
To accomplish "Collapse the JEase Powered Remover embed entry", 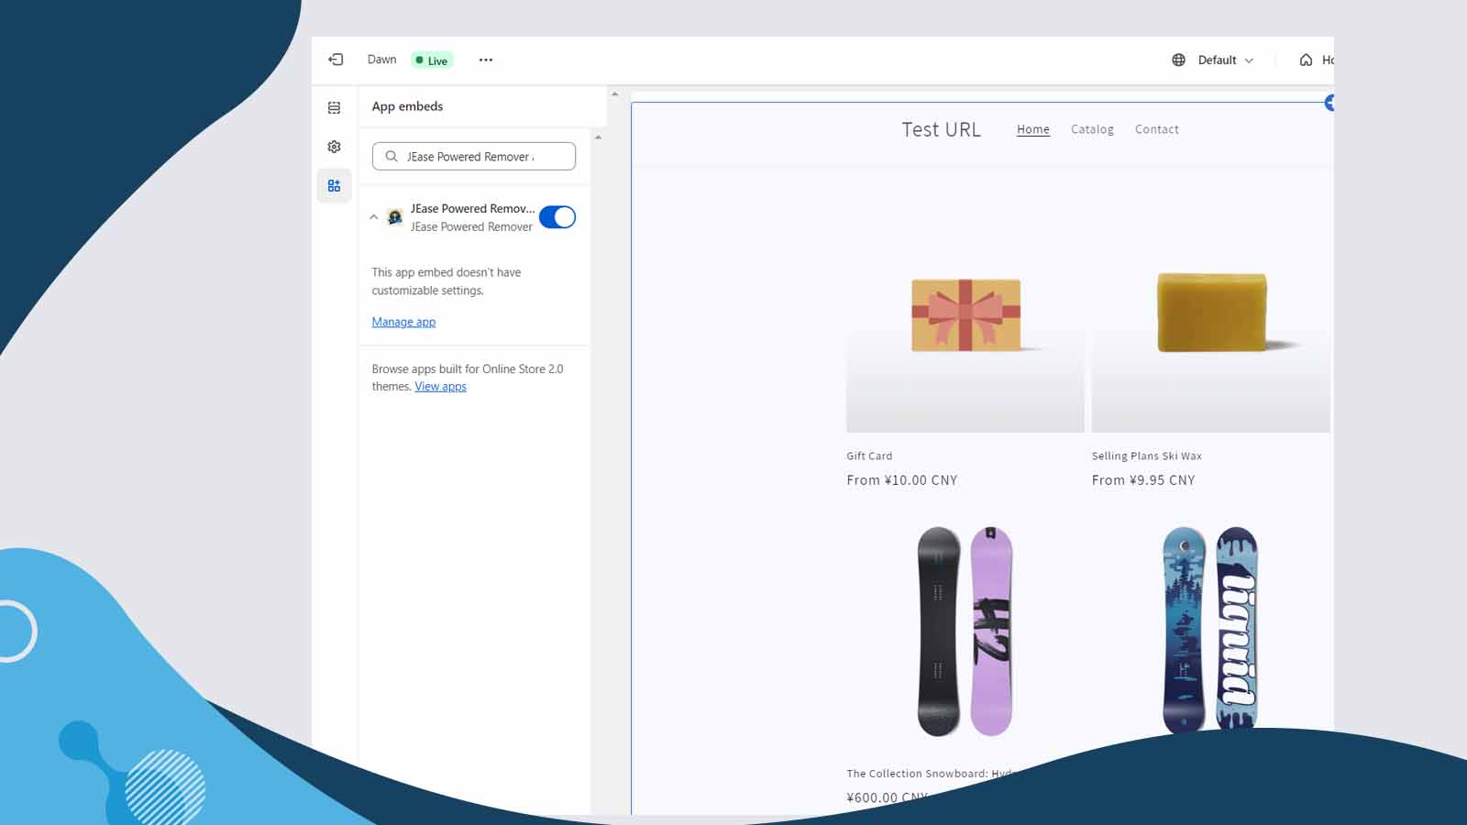I will tap(373, 216).
